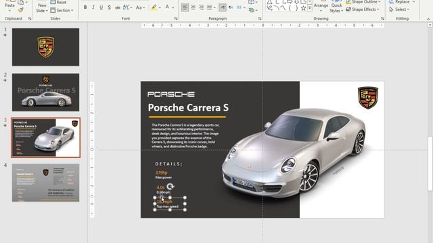Select the star shape in gallery
The height and width of the screenshot is (243, 433).
click(303, 8)
